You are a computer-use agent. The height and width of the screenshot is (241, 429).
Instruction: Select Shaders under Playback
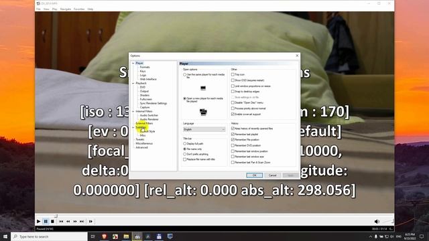(145, 95)
